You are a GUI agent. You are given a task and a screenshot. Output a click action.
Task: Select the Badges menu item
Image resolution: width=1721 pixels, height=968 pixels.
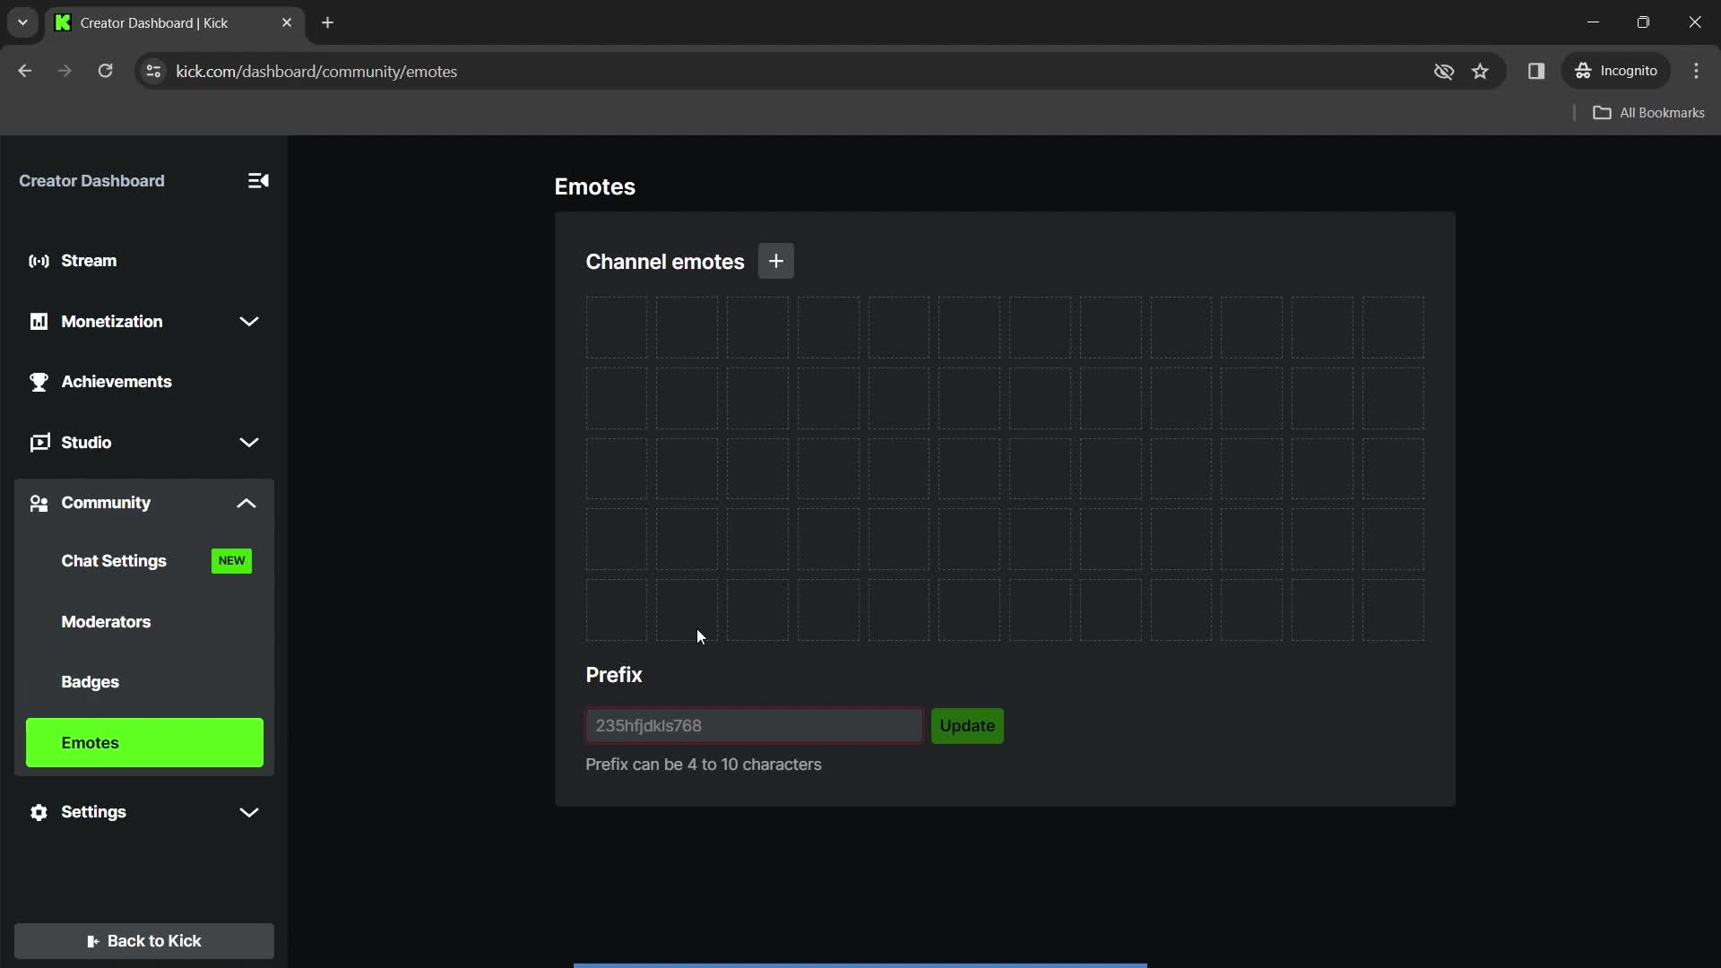pos(90,682)
